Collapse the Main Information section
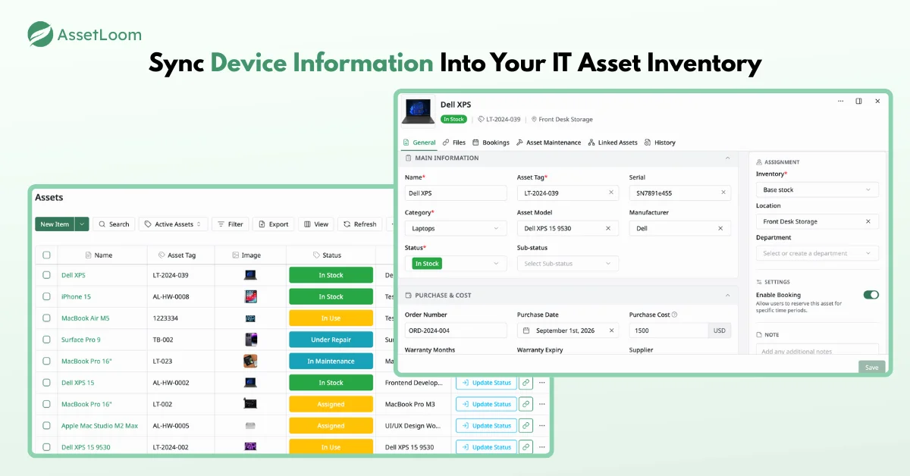The height and width of the screenshot is (476, 910). (727, 158)
